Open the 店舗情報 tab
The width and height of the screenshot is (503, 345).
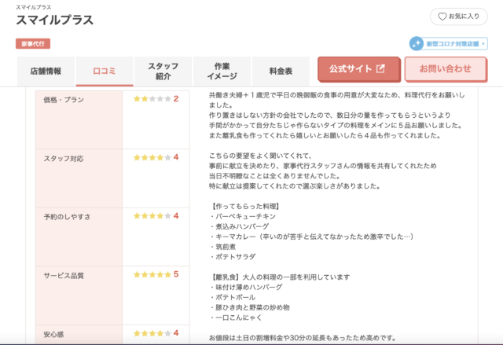[x=46, y=71]
